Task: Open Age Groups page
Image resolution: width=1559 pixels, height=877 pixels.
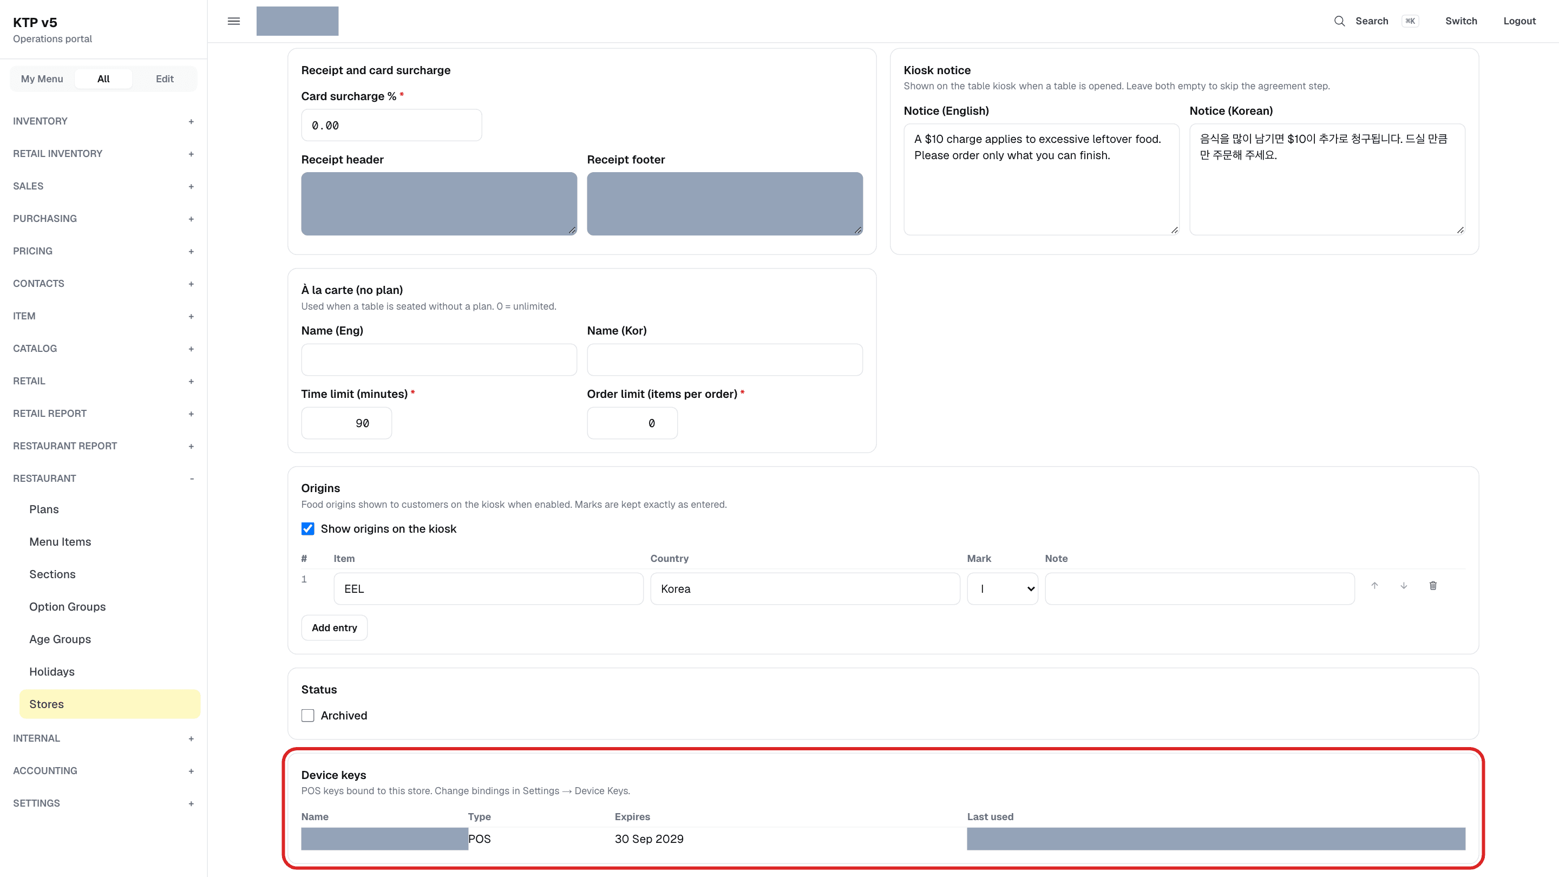Action: coord(109,639)
